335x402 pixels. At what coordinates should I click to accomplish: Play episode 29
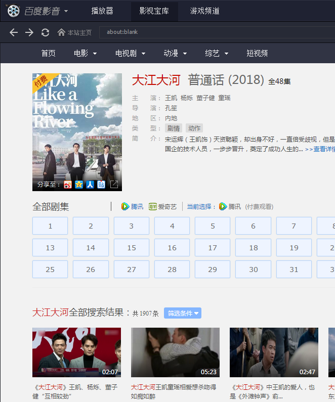tap(213, 270)
